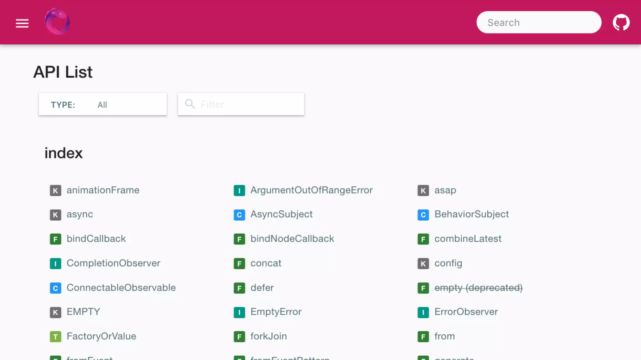The image size is (641, 360).
Task: Expand the TYPE: All dropdown
Action: tap(103, 104)
